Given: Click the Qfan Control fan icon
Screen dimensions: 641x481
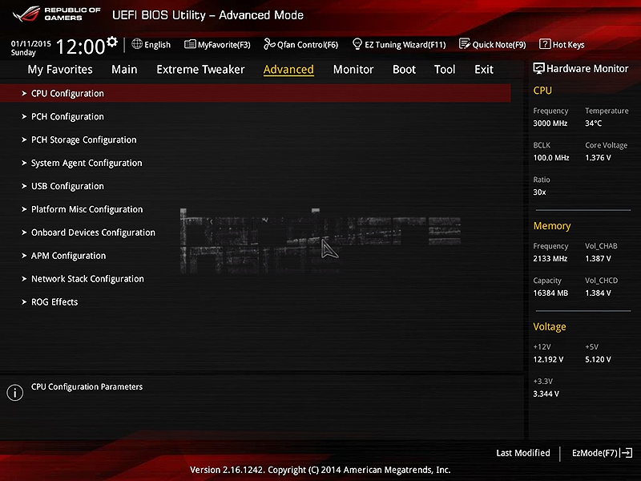Looking at the screenshot, I should coord(269,44).
